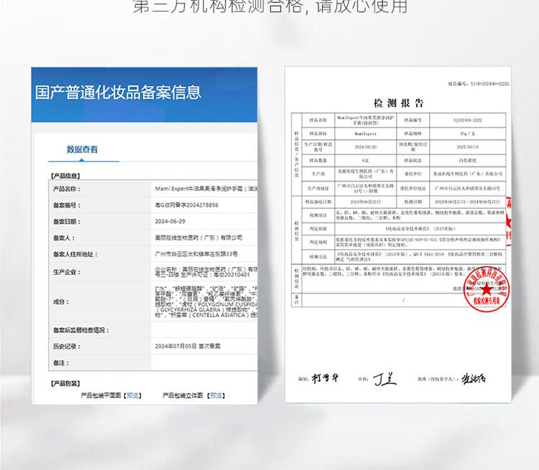The width and height of the screenshot is (539, 470).
Task: Select the 备案日期 label cell
Action: pos(100,222)
